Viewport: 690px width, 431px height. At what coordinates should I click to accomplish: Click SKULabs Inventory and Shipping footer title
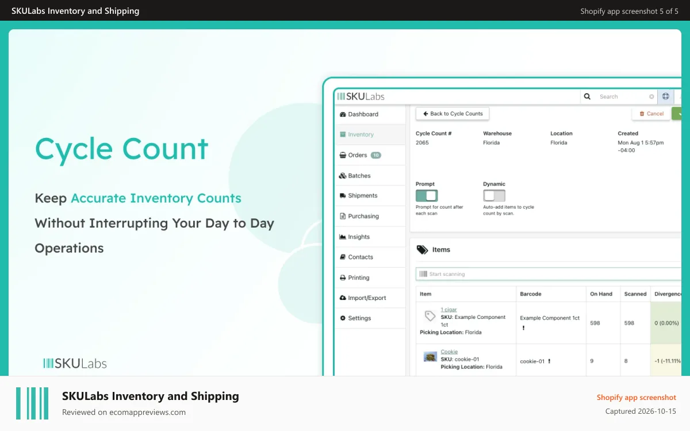point(151,396)
